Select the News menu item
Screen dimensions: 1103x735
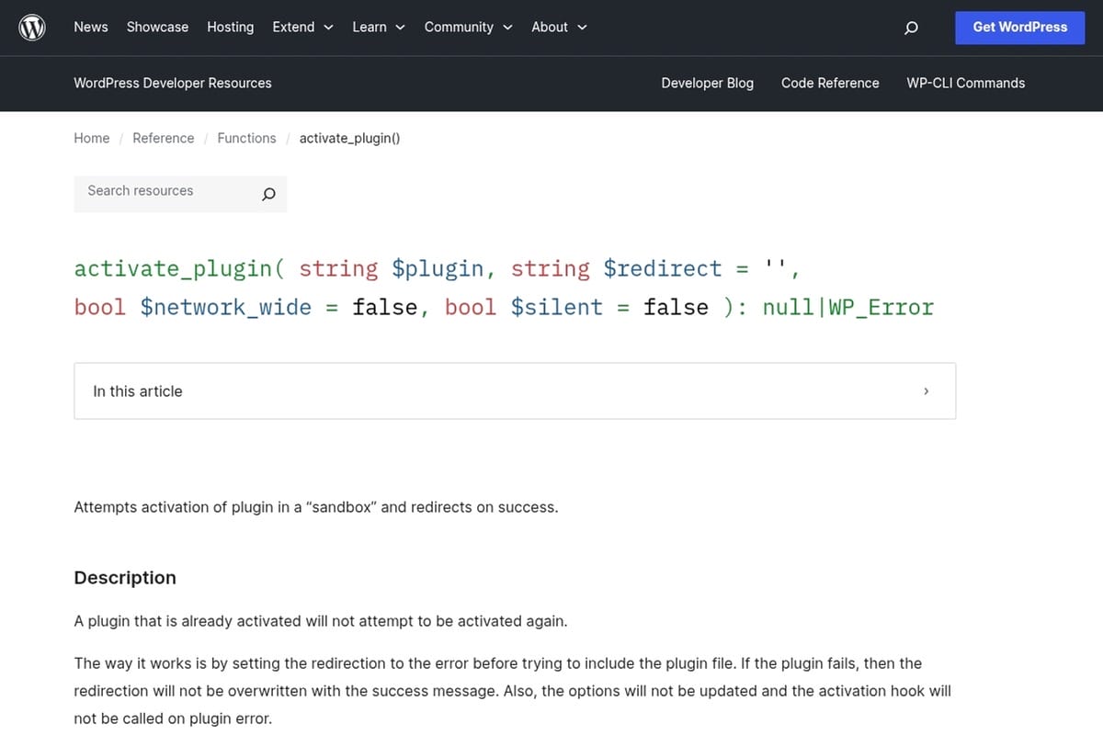(x=90, y=27)
